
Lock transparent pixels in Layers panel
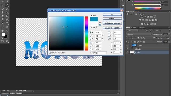[x=135, y=42]
